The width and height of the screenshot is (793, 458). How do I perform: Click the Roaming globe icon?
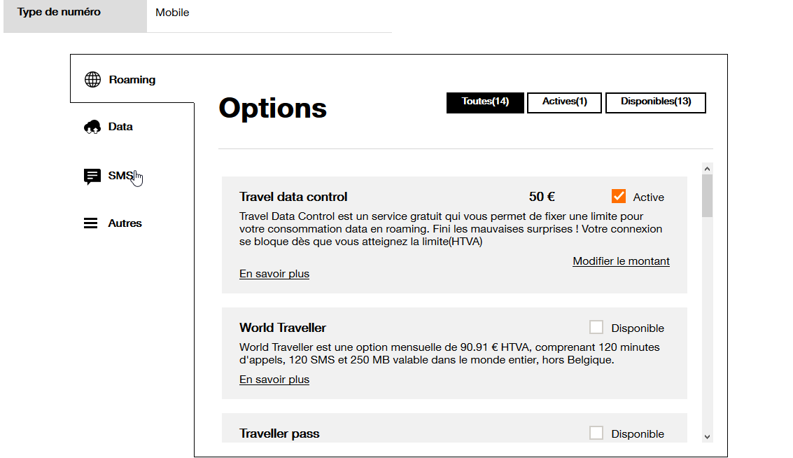pyautogui.click(x=92, y=79)
